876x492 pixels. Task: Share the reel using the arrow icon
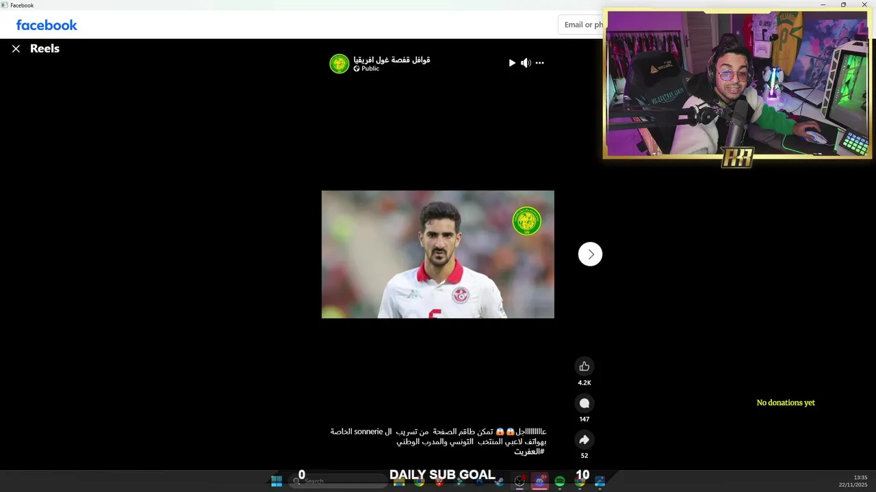584,439
